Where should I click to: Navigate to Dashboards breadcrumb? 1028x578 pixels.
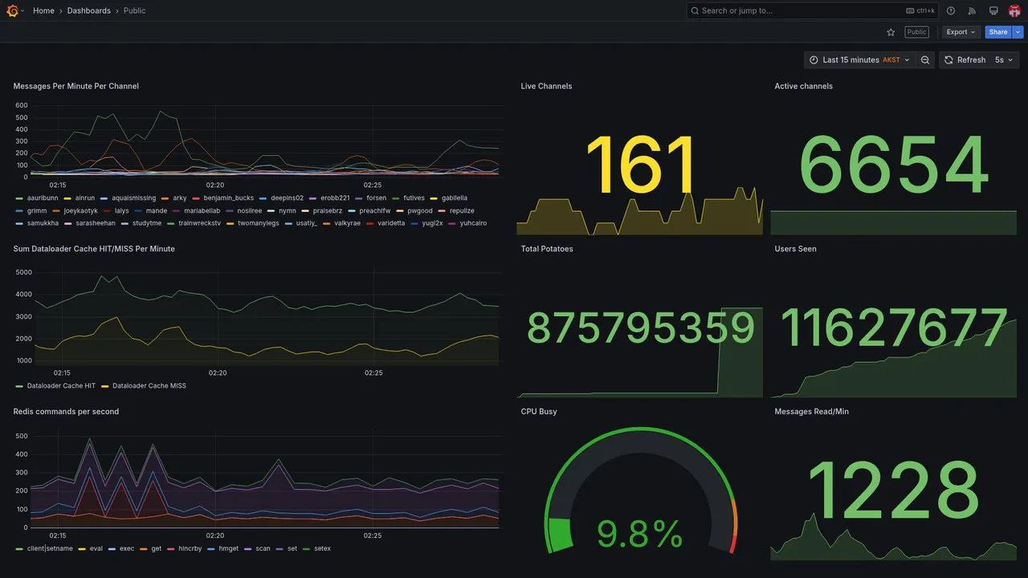click(x=89, y=10)
